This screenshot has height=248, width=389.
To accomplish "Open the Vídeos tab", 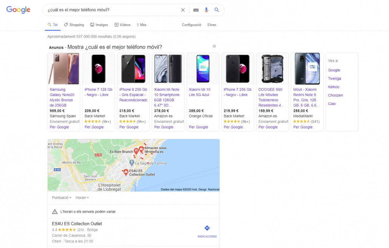I will pyautogui.click(x=123, y=25).
